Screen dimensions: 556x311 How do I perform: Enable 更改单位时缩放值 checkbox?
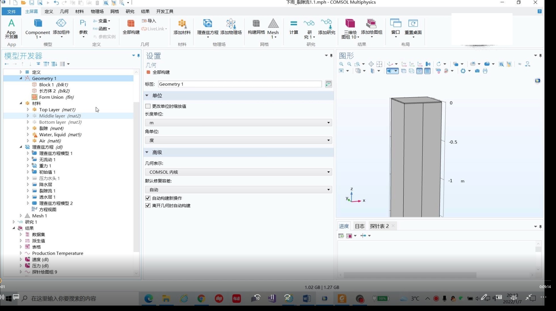(x=148, y=106)
